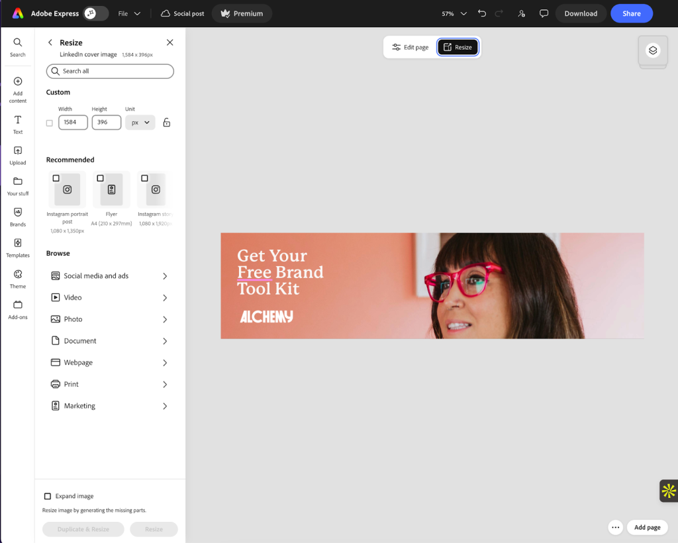Image resolution: width=678 pixels, height=543 pixels.
Task: Select the Resize tab above canvas
Action: pos(458,47)
